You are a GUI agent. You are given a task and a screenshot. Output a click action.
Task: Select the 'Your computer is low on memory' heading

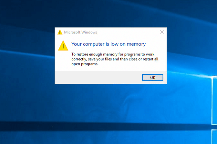click(x=108, y=44)
